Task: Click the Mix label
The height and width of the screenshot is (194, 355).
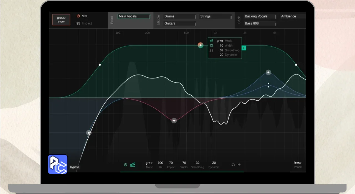Action: point(84,16)
